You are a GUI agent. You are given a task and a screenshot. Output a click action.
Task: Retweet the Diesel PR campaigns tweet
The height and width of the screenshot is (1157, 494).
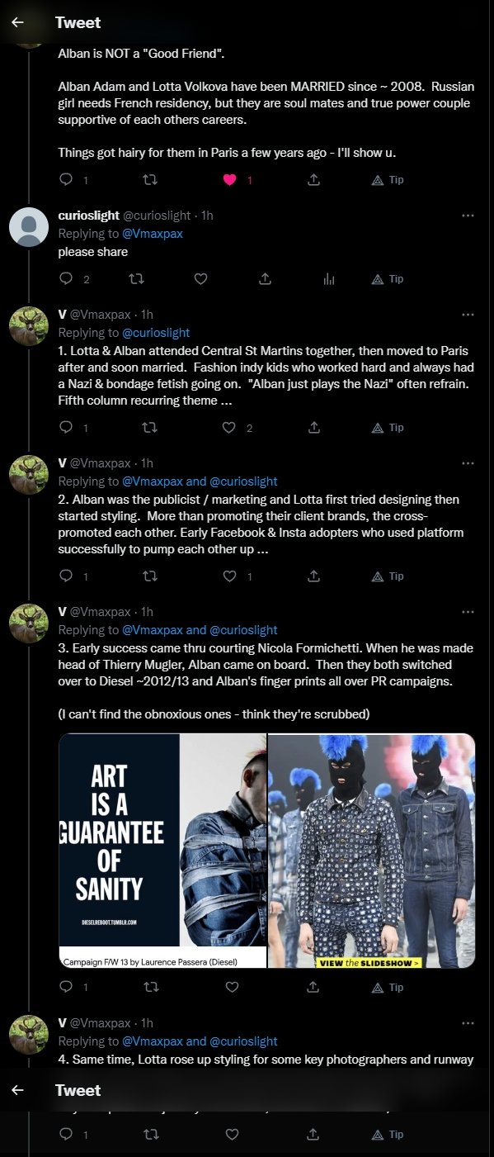149,987
